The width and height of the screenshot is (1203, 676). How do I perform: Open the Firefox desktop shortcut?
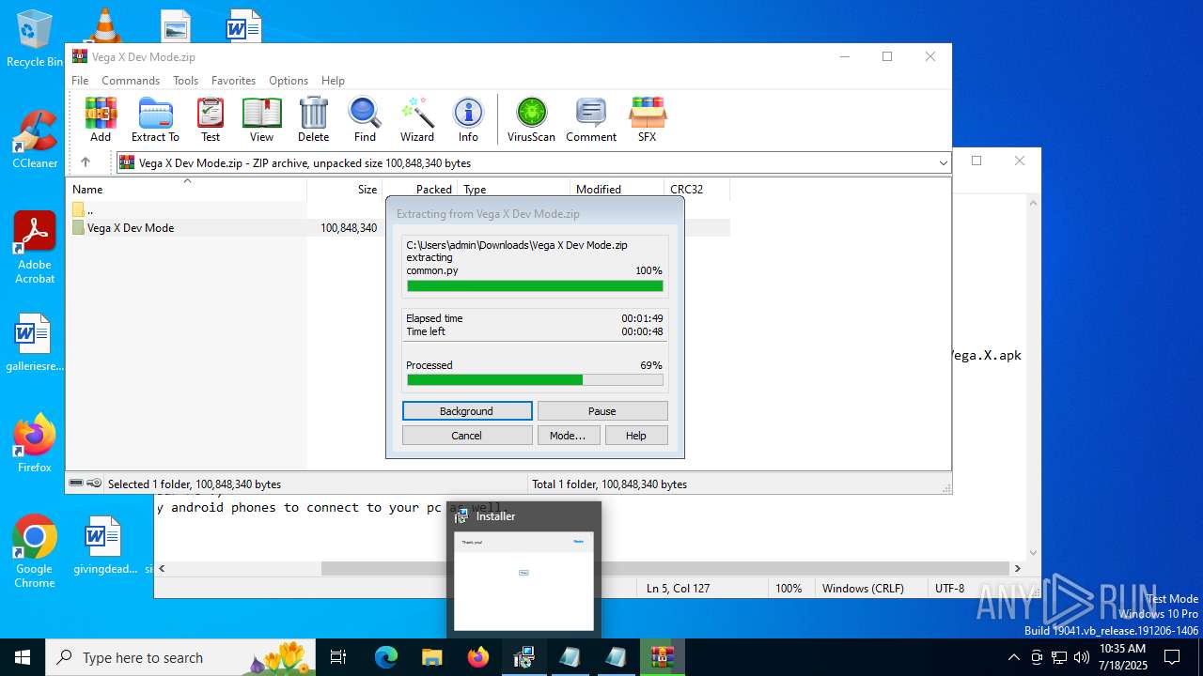coord(35,443)
